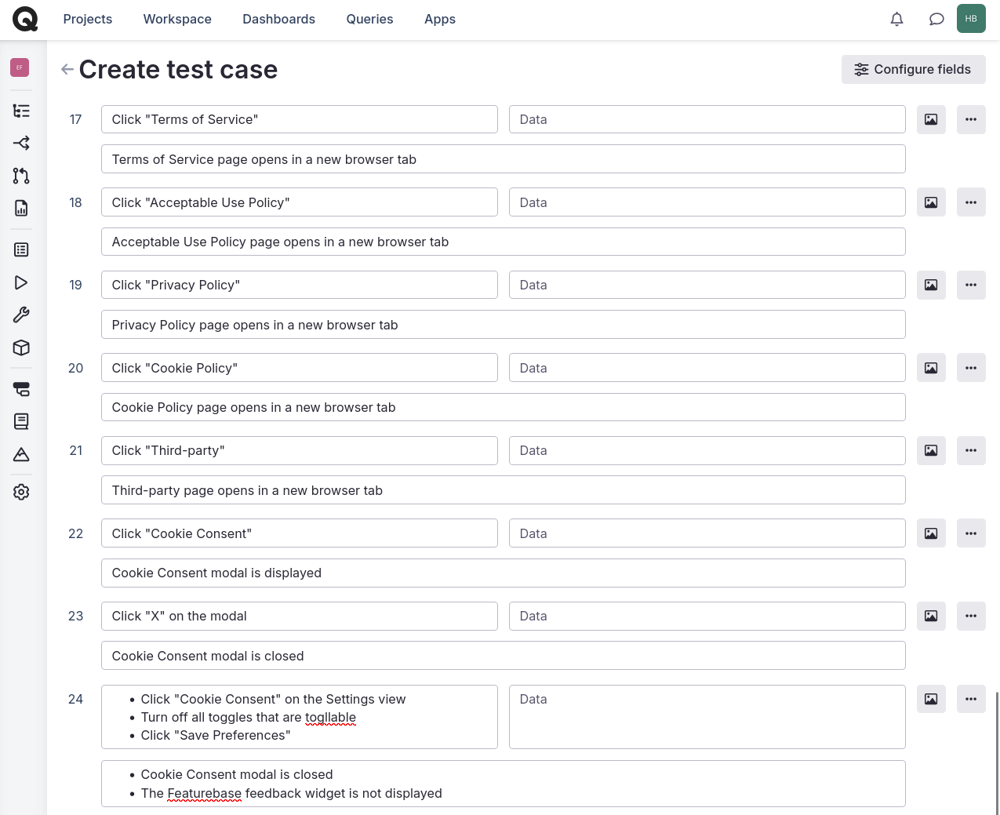This screenshot has height=815, width=1000.
Task: Open settings gear in the sidebar
Action: click(21, 492)
